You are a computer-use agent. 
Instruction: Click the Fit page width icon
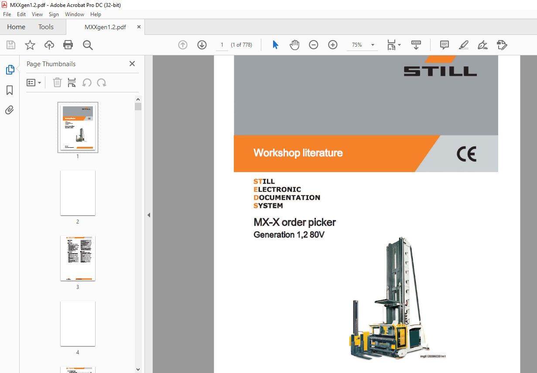(x=391, y=45)
